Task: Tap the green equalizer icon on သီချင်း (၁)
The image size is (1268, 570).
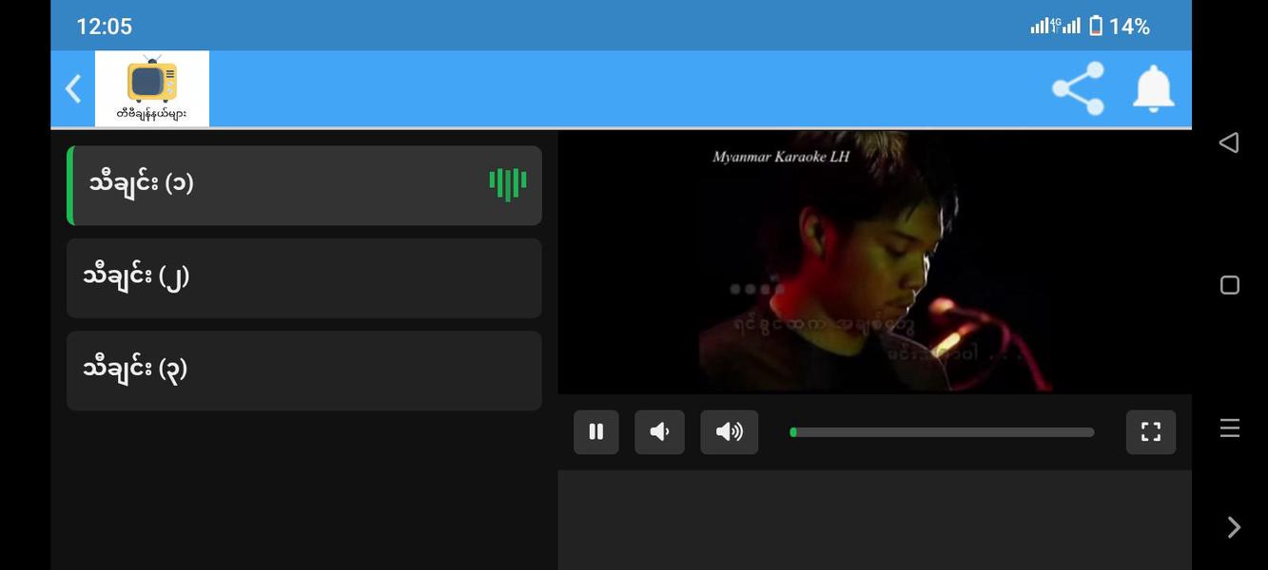Action: 507,183
